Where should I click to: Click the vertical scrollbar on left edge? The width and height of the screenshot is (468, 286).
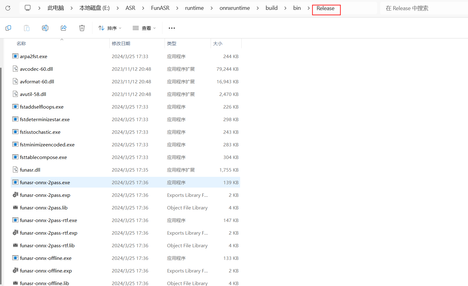(x=1, y=175)
